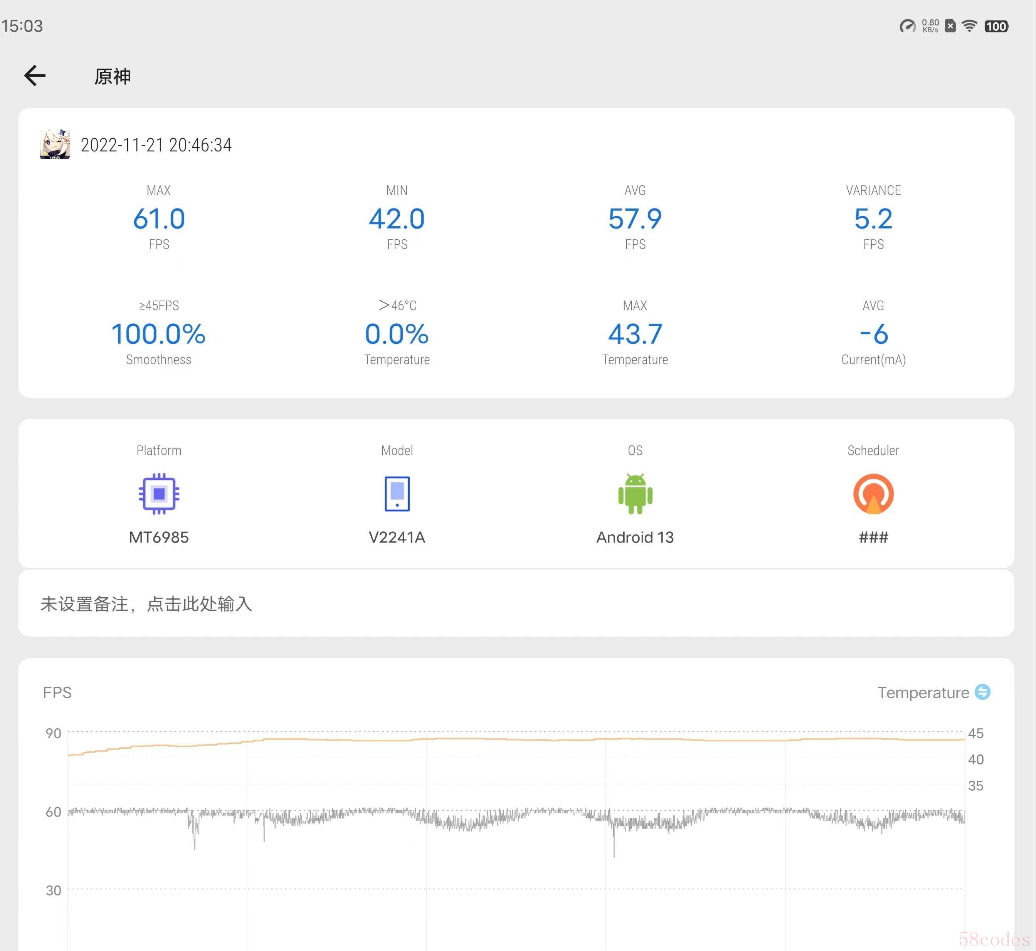Tap the 45 temperature axis label
Viewport: 1036px width, 951px height.
click(x=976, y=733)
